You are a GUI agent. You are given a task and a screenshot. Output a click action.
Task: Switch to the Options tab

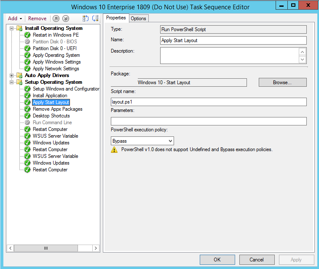tap(139, 19)
